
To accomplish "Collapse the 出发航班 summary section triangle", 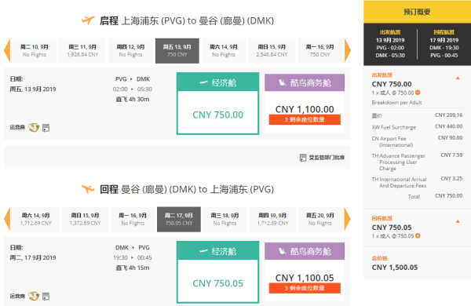I will 458,78.
